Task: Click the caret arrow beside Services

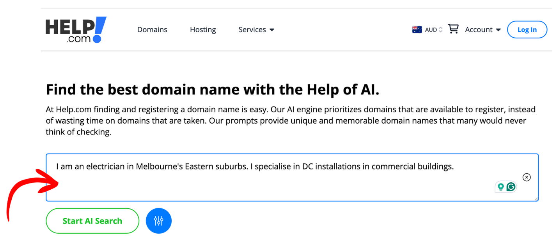Action: (272, 30)
